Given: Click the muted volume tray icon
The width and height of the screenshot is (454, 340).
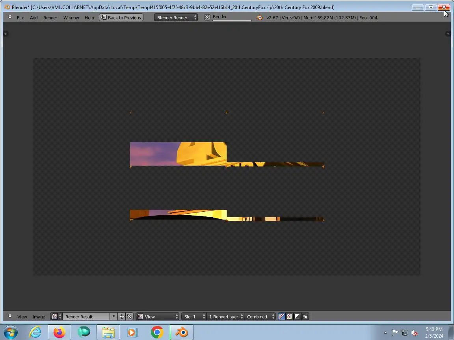Looking at the screenshot, I should click(414, 333).
